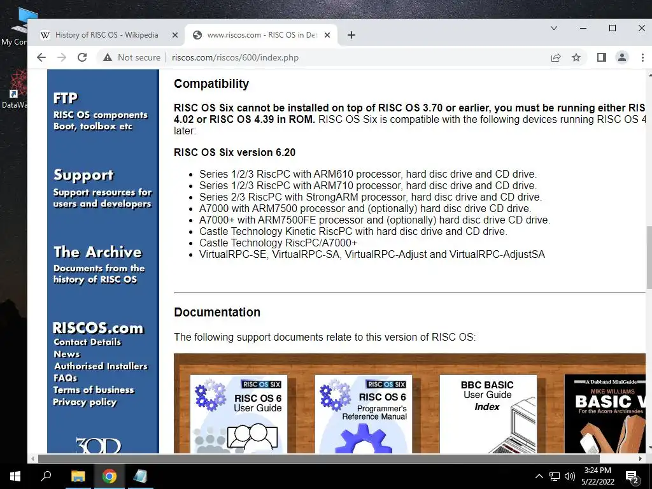Click the vertical scrollbar thumb
Viewport: 652px width, 489px height.
point(649,257)
